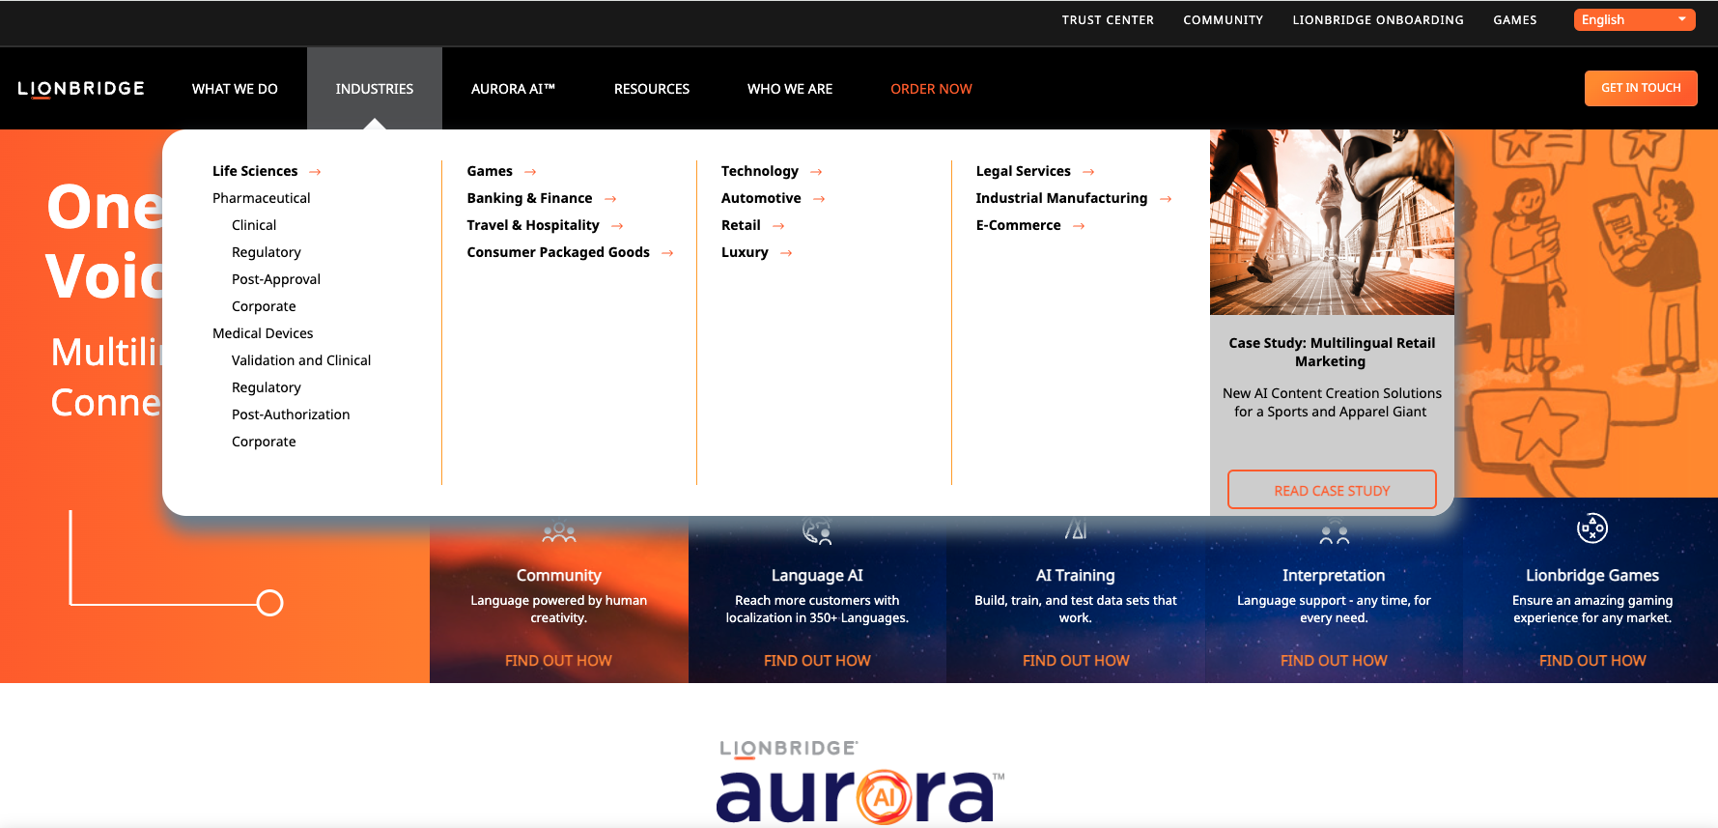
Task: Select the Life Sciences heading
Action: tap(255, 171)
